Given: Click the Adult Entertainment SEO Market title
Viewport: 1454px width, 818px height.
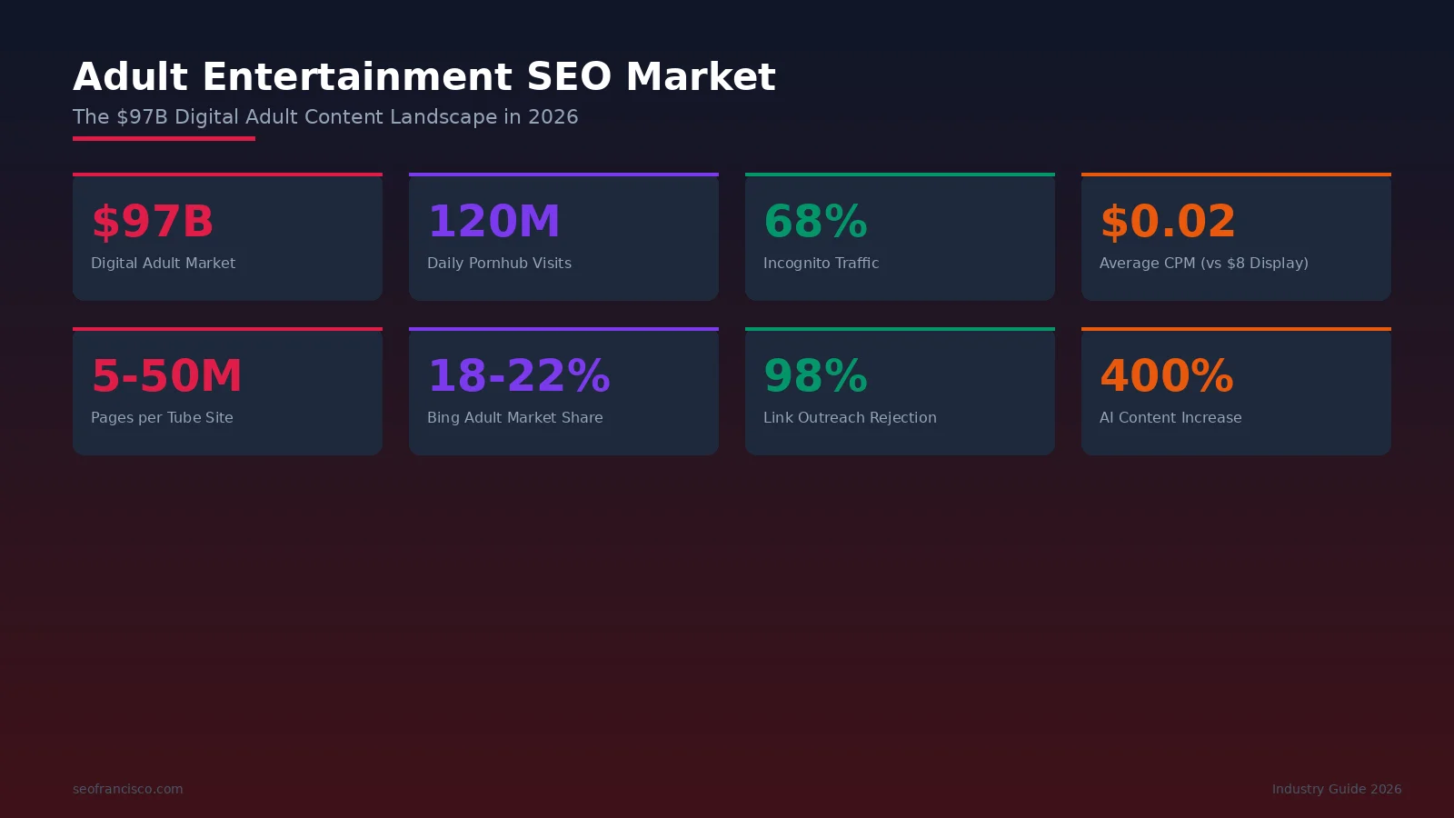Looking at the screenshot, I should point(424,76).
